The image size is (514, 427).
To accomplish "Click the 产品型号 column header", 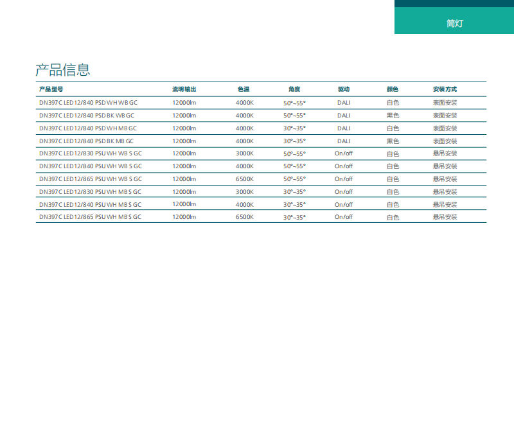I will (x=51, y=89).
